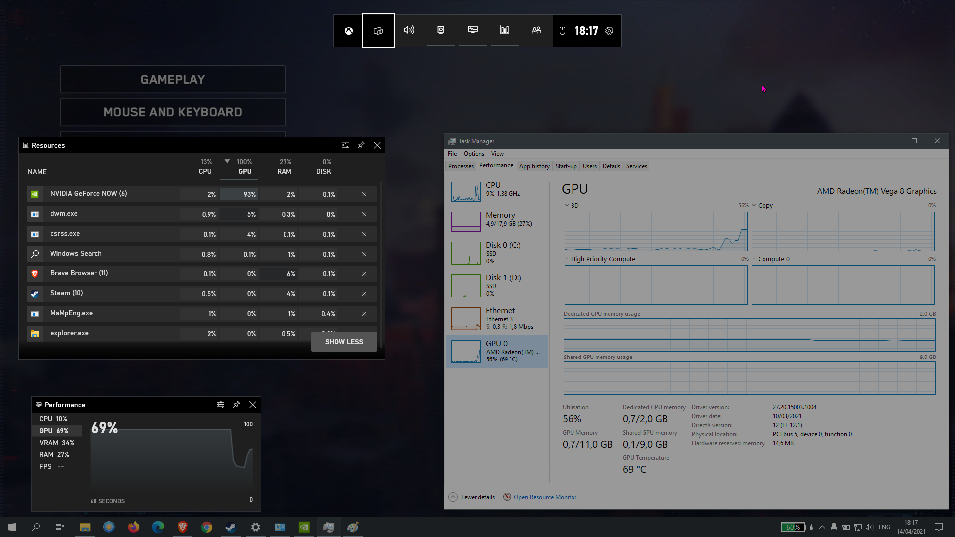Image resolution: width=955 pixels, height=537 pixels.
Task: End Windows Search process with its X
Action: [364, 254]
